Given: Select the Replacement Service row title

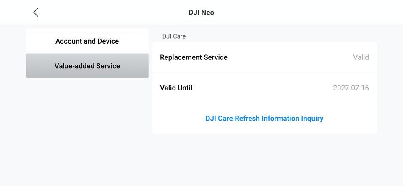Looking at the screenshot, I should point(194,57).
